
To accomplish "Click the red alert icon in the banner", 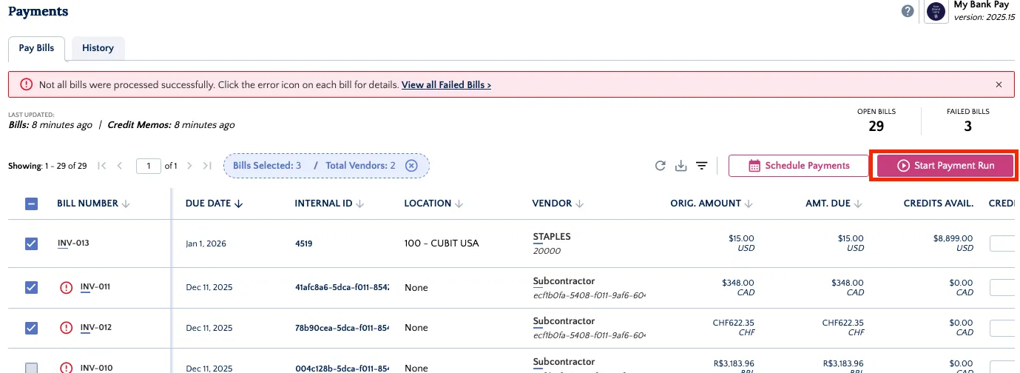I will 27,84.
